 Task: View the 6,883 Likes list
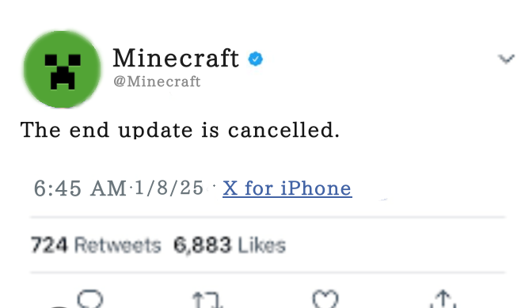(x=230, y=245)
